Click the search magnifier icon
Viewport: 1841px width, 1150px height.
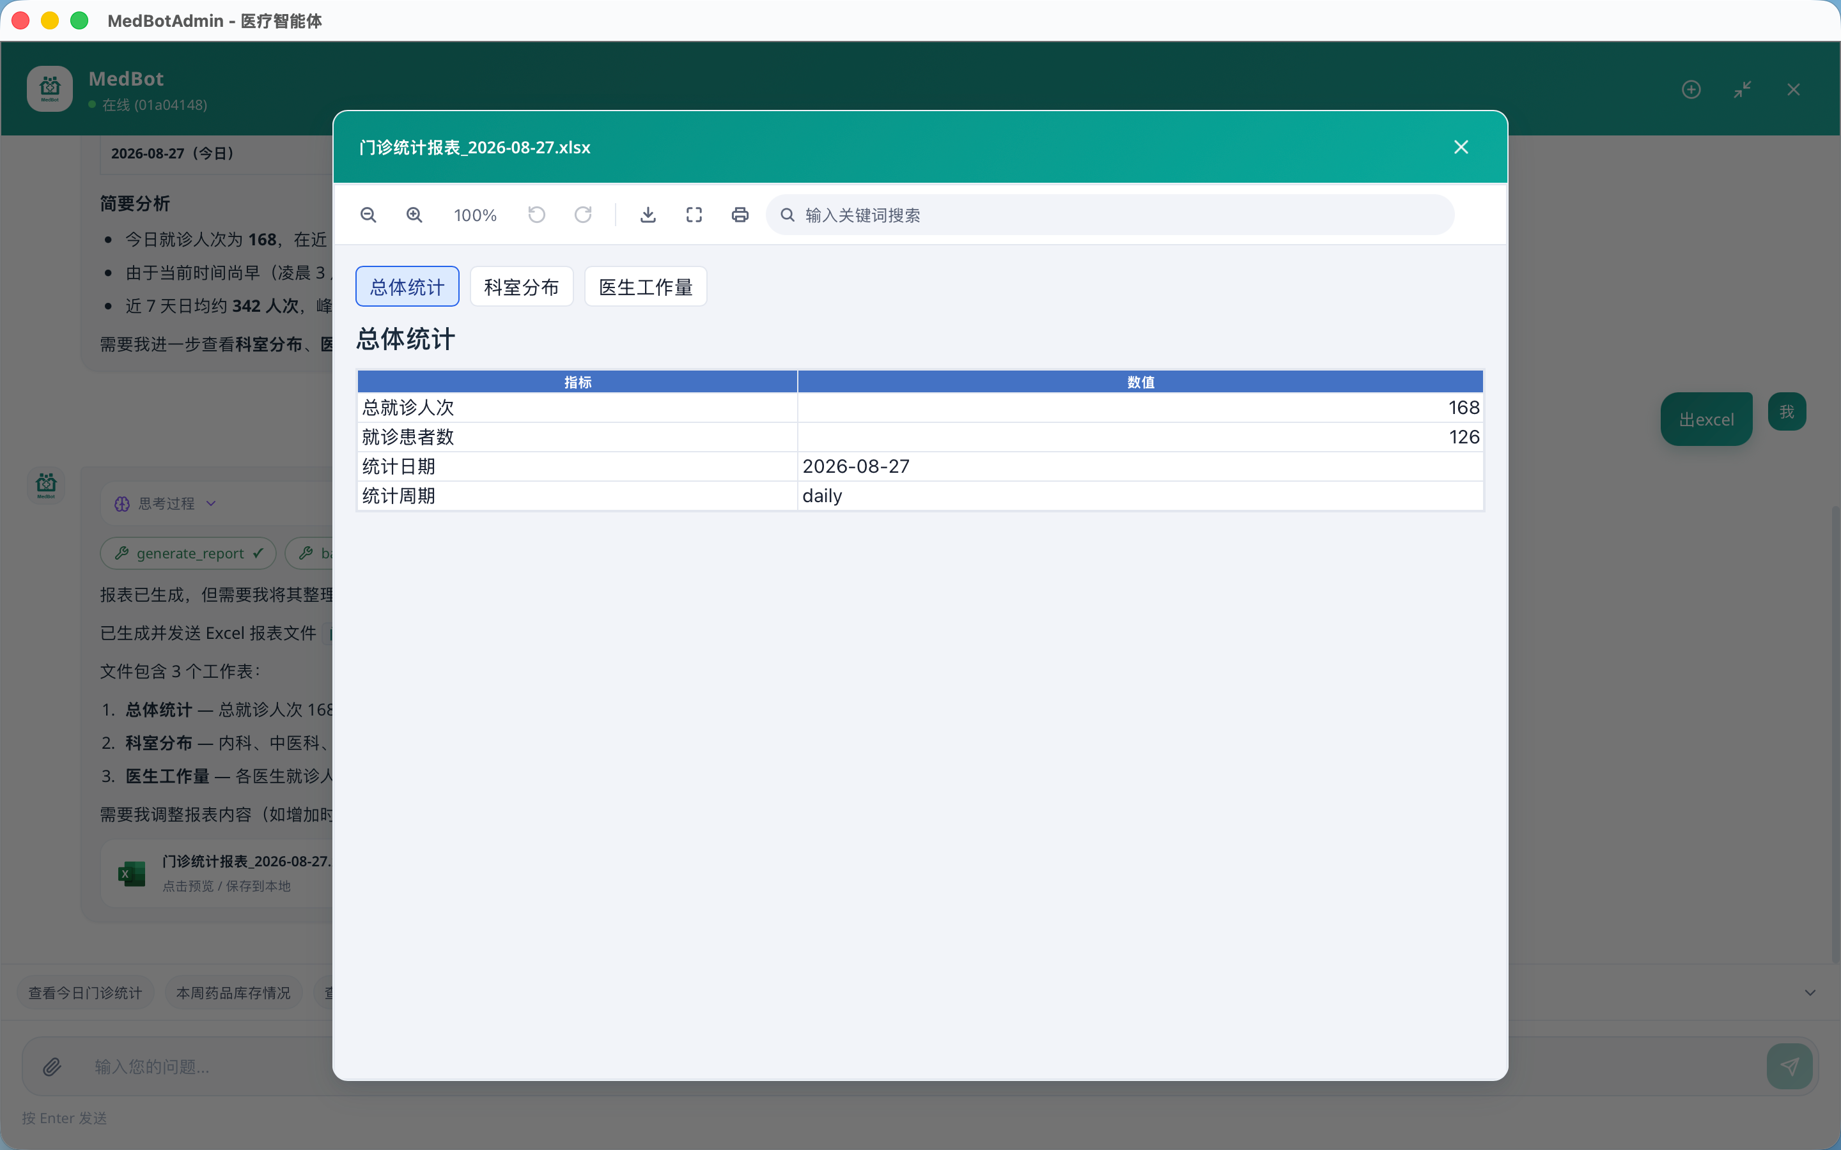[x=788, y=215]
